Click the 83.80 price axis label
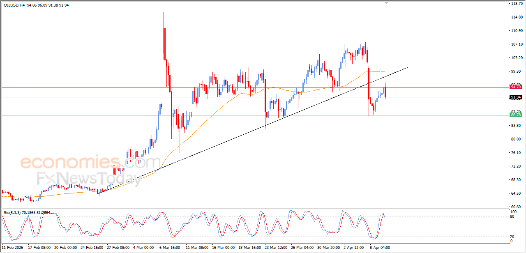Viewport: 526px width, 253px height. click(515, 126)
